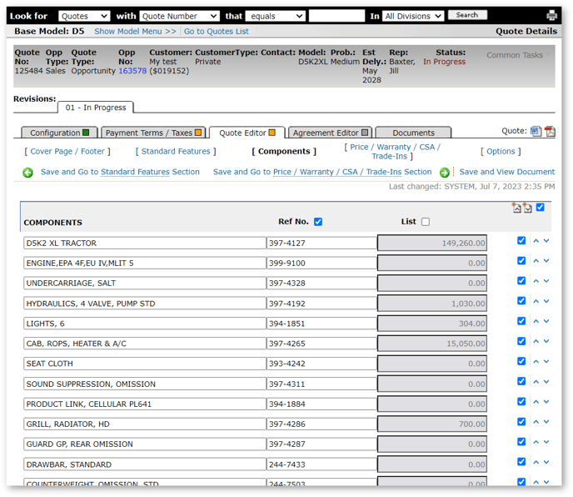Click green forward arrow next to Trade-Ins Section
Screen dimensions: 573x497
tap(444, 173)
